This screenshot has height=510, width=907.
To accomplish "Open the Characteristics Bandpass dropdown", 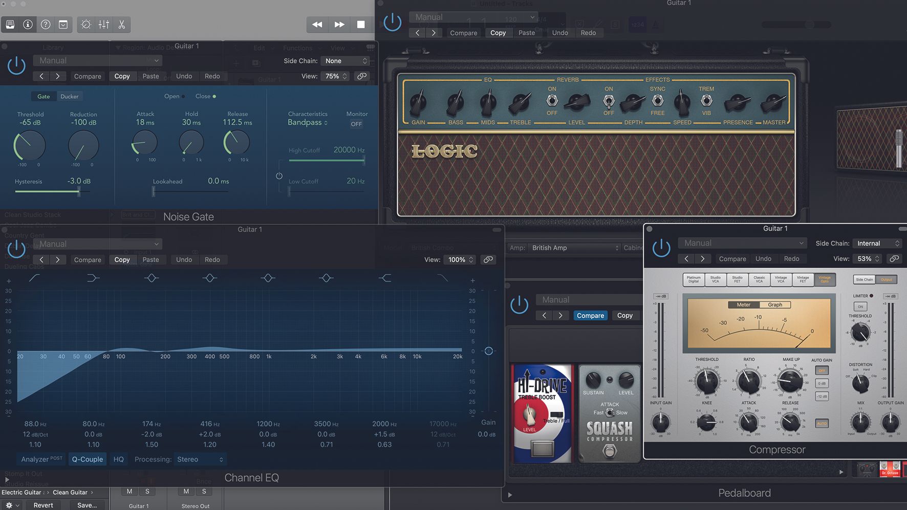I will pos(308,122).
